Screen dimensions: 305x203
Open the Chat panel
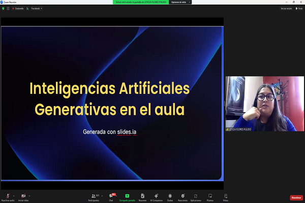(x=111, y=196)
